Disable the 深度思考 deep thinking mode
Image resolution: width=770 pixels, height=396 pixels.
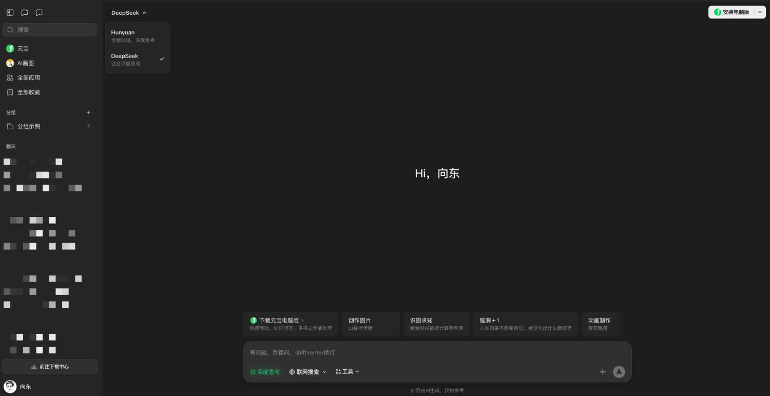[x=265, y=372]
